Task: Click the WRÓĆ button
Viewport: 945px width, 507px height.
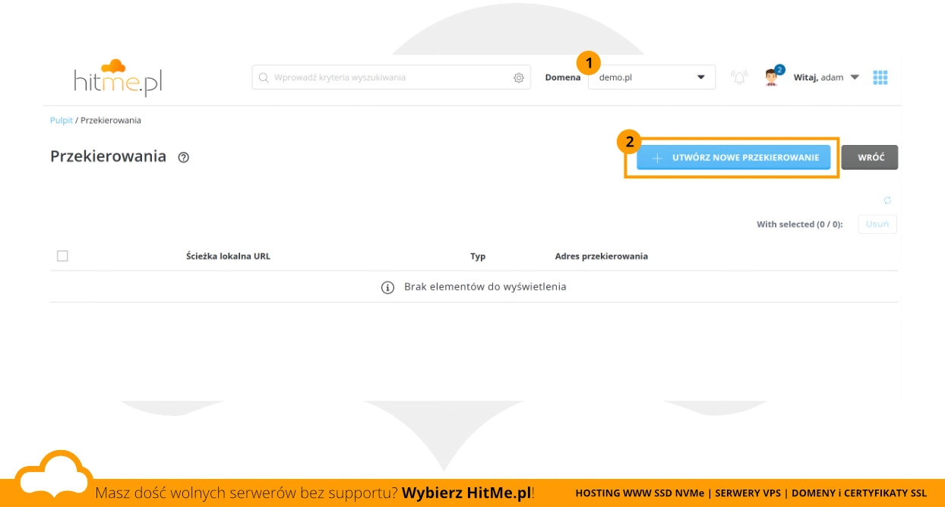Action: point(870,158)
